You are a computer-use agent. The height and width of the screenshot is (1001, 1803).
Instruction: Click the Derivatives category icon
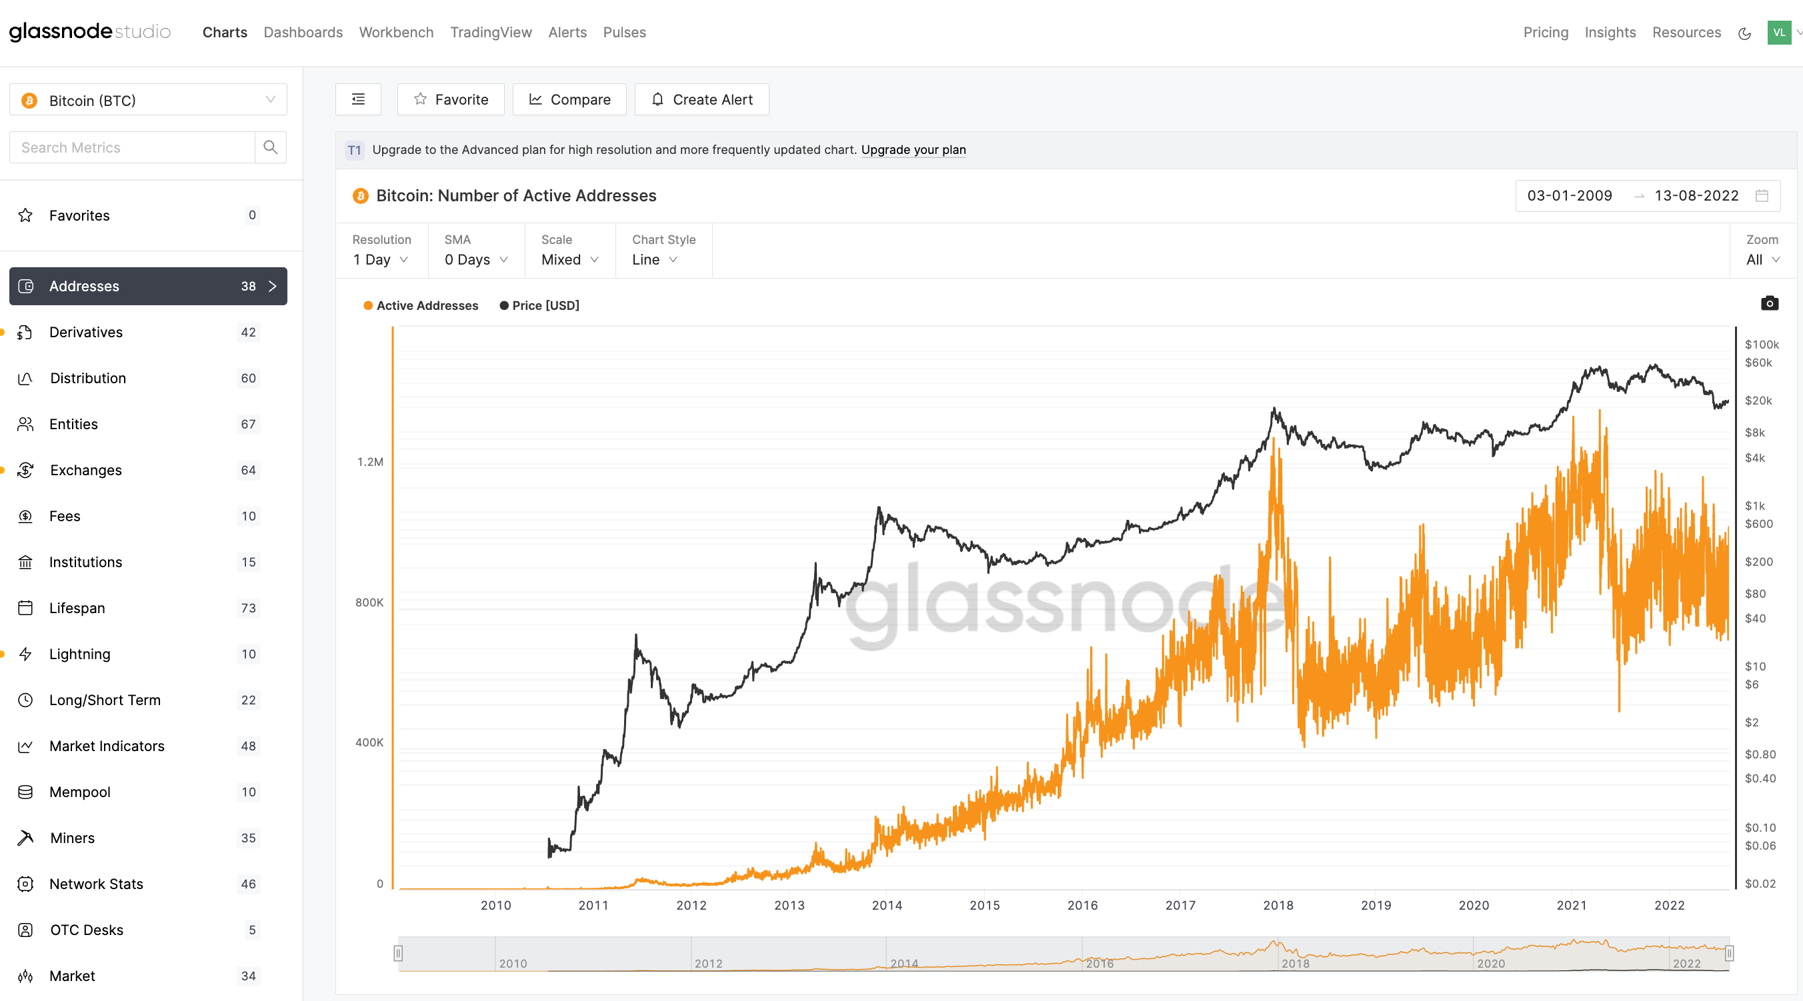(x=26, y=333)
